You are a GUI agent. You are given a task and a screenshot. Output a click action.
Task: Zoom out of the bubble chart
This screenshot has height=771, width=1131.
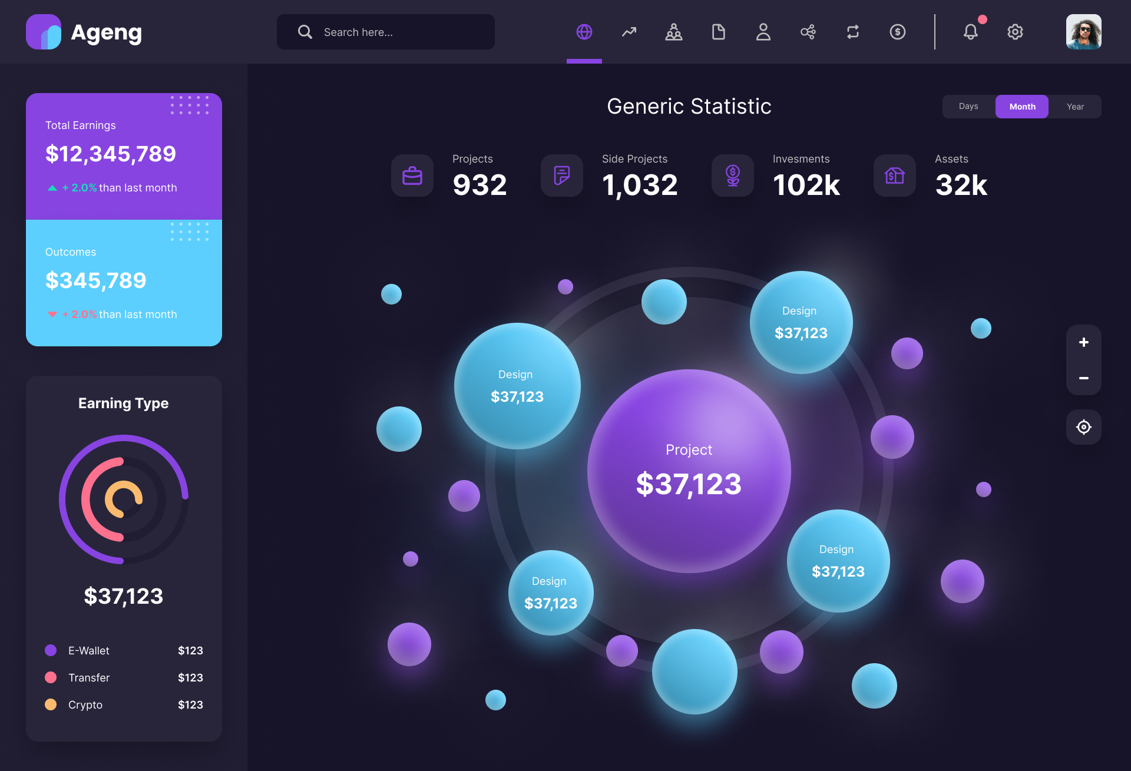tap(1083, 378)
